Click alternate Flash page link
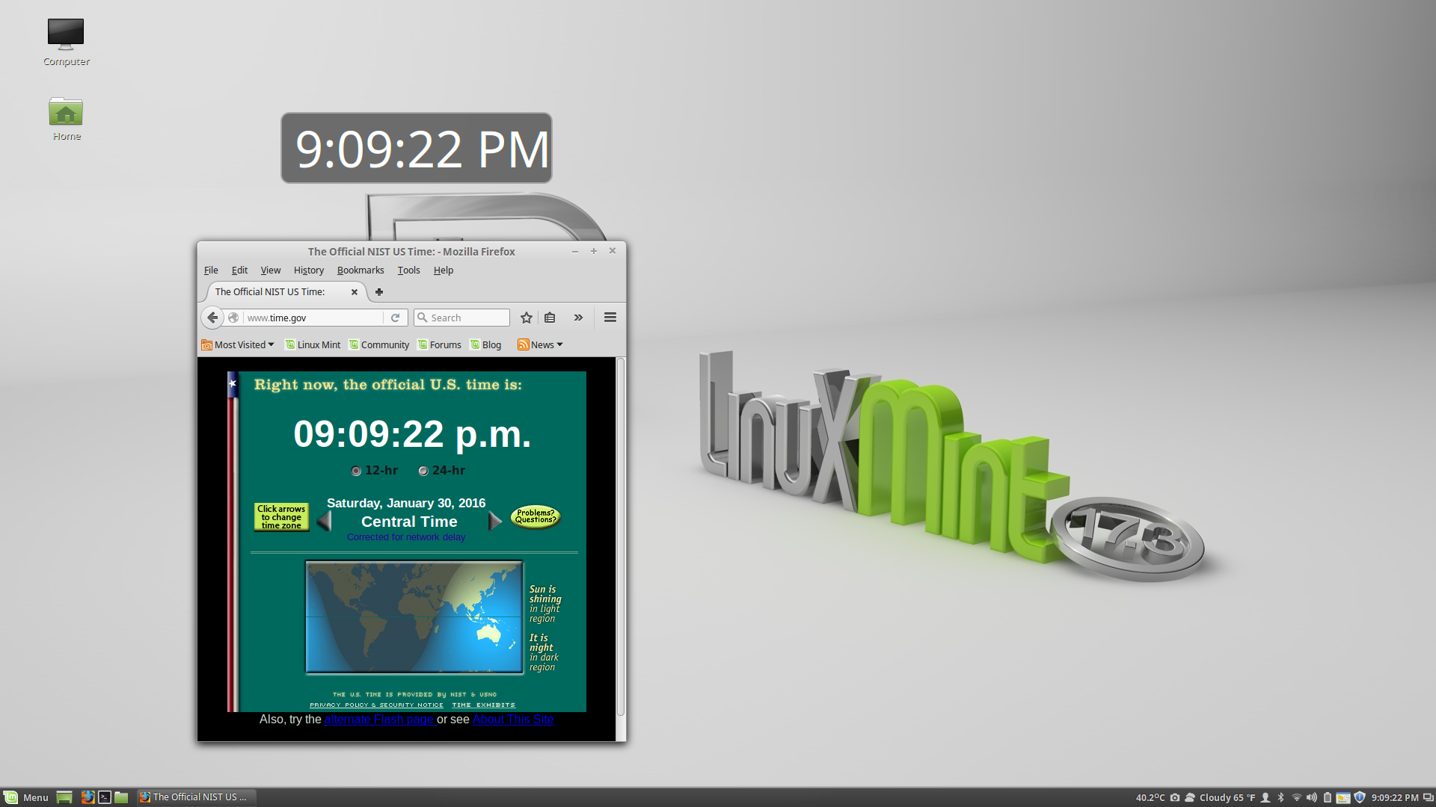The width and height of the screenshot is (1436, 807). coord(379,719)
